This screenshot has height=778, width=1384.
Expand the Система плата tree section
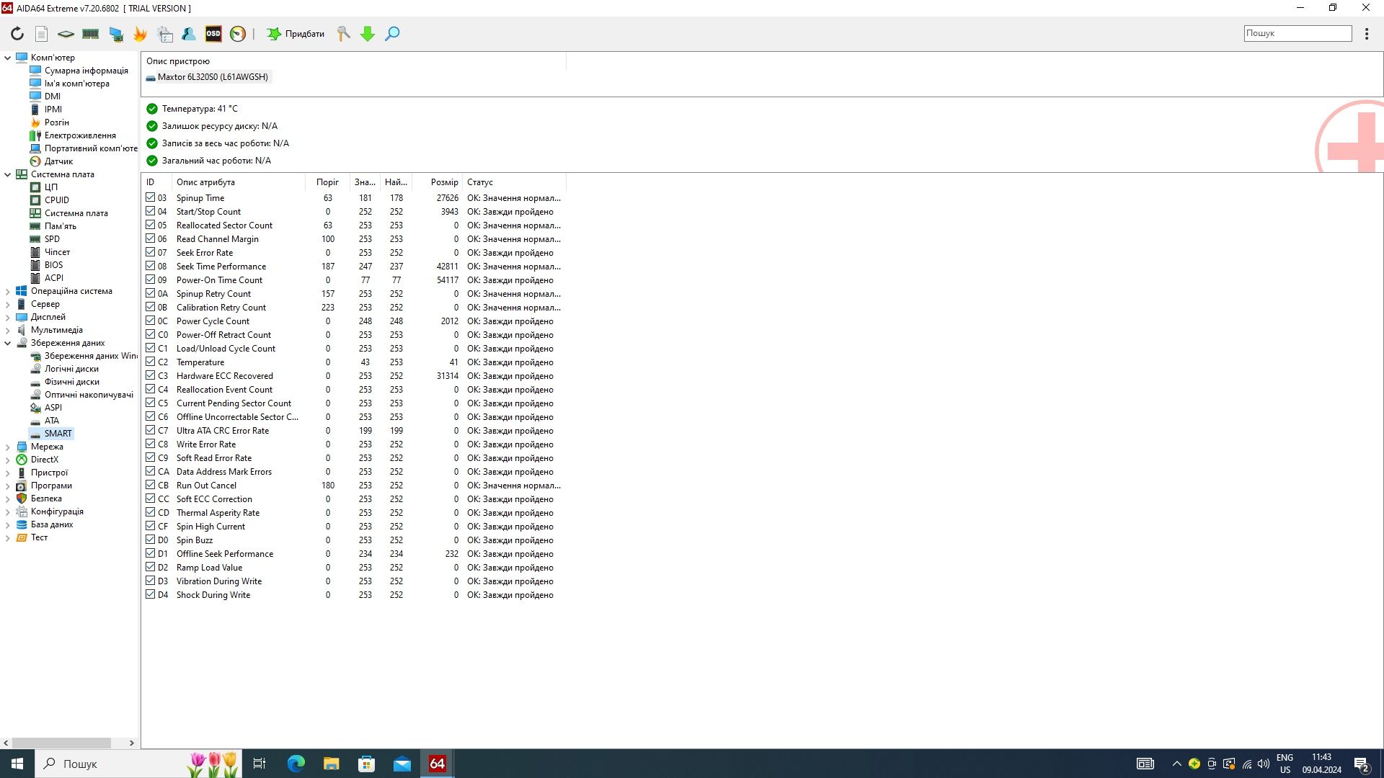pyautogui.click(x=9, y=174)
